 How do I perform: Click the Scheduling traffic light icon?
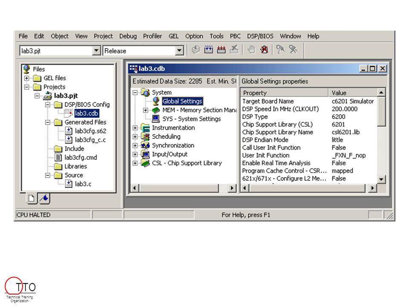(x=146, y=136)
